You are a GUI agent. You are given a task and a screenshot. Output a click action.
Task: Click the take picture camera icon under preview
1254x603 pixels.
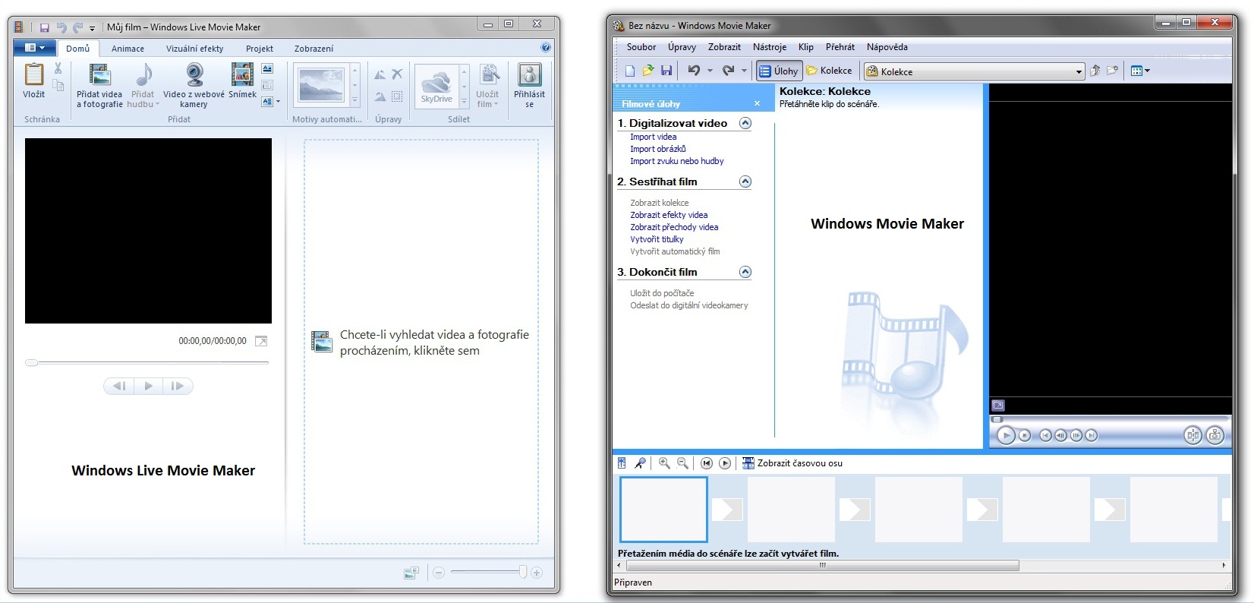coord(1215,435)
